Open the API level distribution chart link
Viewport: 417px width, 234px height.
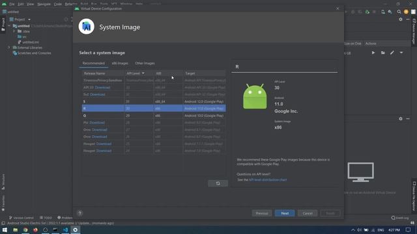[268, 180]
